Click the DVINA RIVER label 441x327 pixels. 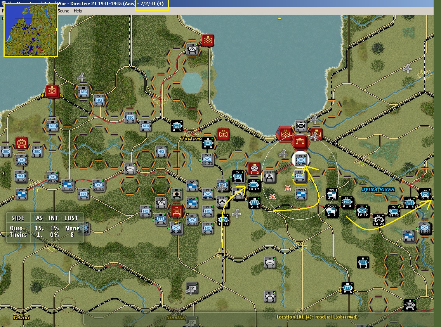coord(378,190)
